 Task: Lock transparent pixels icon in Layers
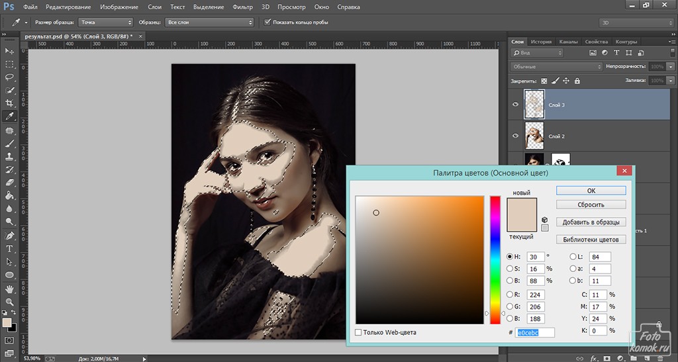click(544, 81)
